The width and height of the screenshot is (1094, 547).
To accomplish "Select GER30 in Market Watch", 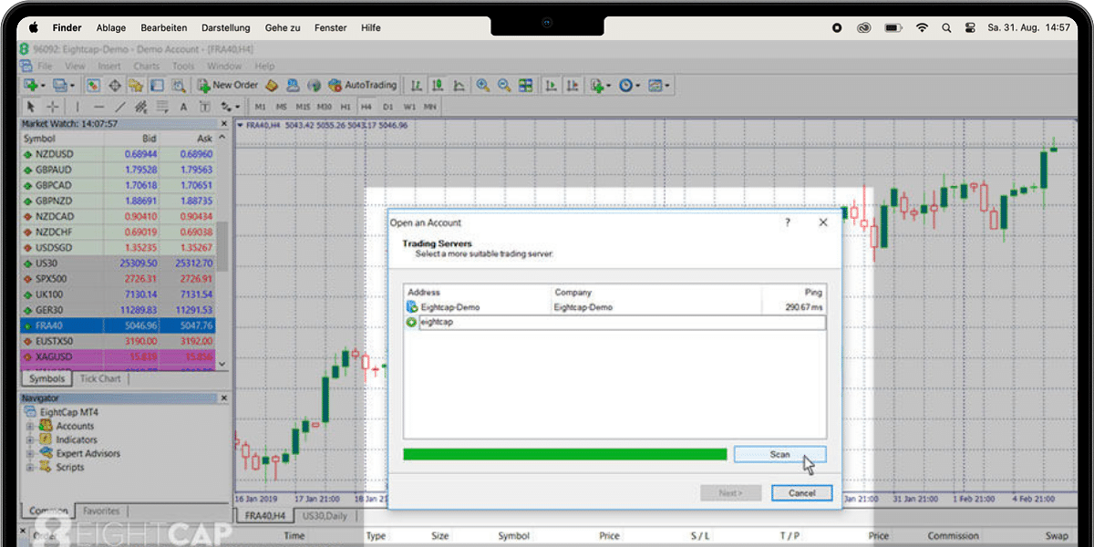I will coord(118,309).
